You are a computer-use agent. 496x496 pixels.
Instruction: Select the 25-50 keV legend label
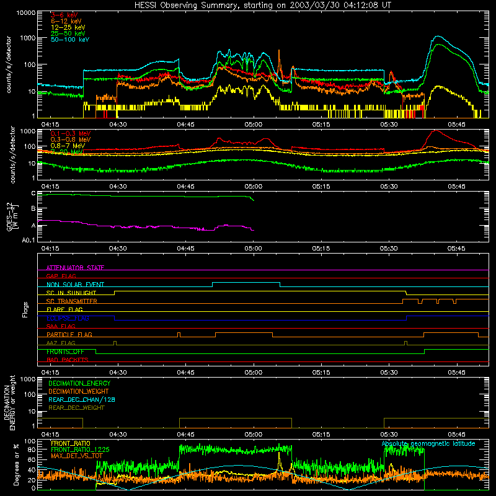(68, 33)
